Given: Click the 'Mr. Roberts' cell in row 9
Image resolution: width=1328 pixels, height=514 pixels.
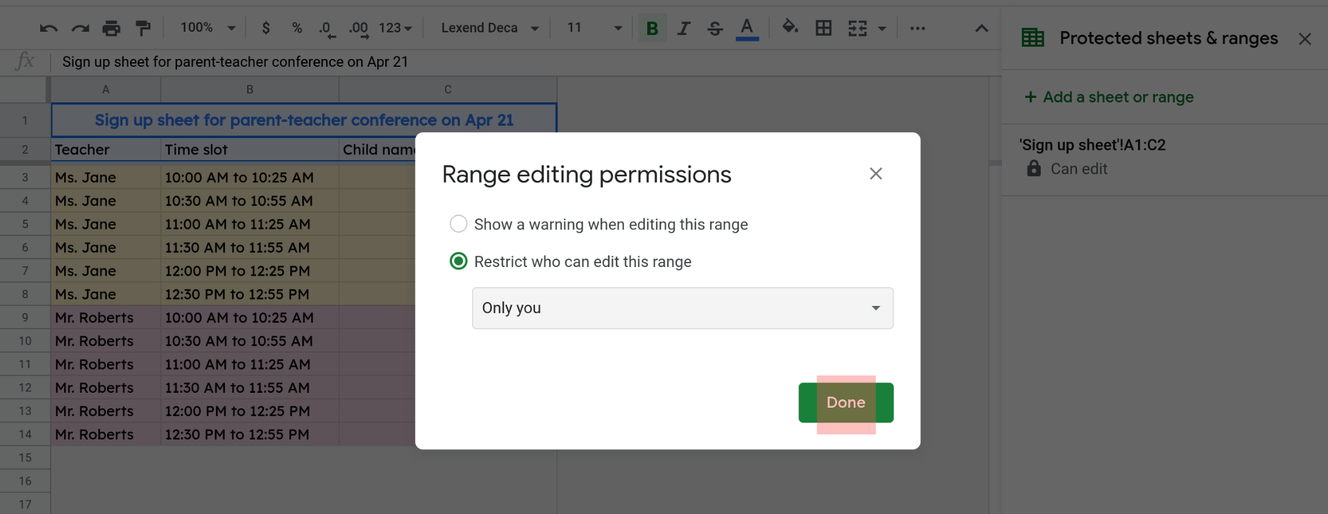Looking at the screenshot, I should click(106, 318).
